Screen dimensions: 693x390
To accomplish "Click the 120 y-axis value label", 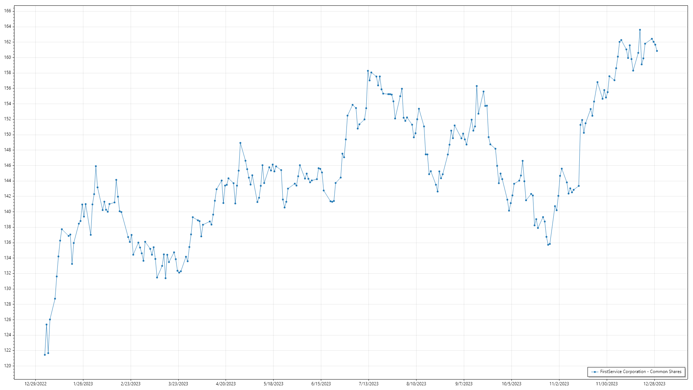I will (x=8, y=366).
